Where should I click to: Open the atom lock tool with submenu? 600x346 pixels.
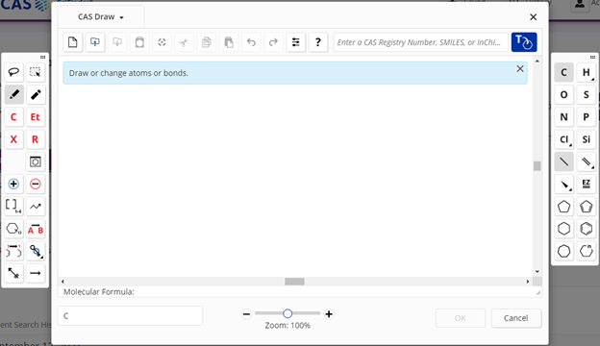(x=36, y=251)
